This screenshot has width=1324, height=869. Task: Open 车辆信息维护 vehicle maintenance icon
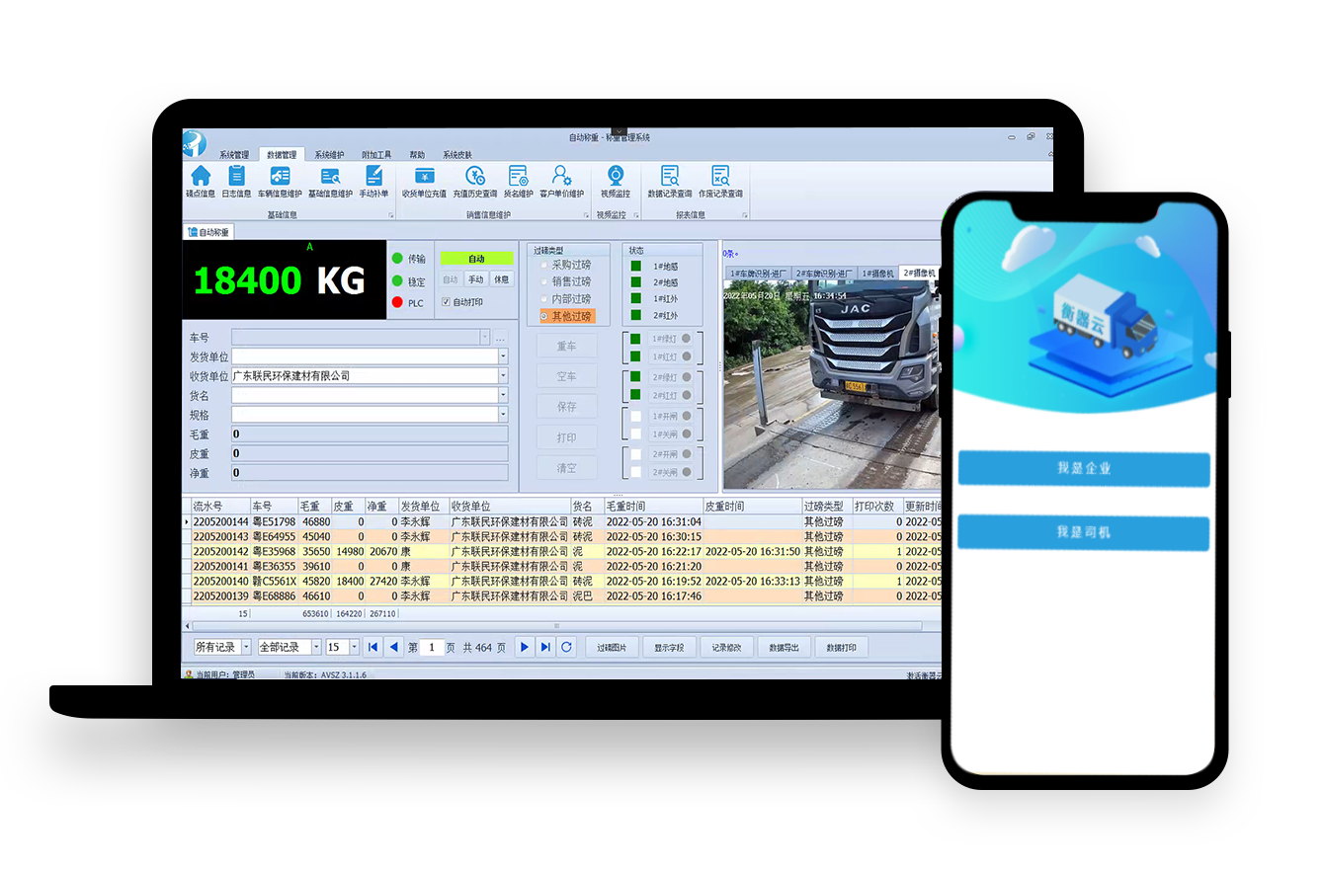tap(281, 176)
